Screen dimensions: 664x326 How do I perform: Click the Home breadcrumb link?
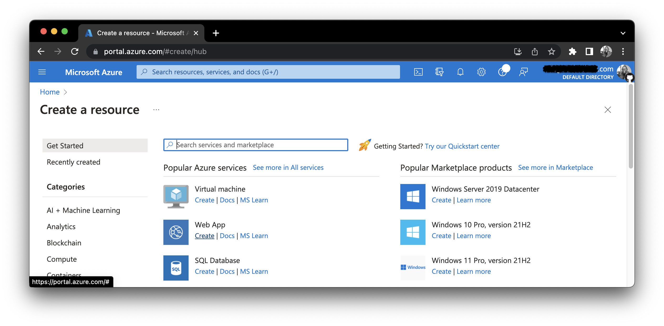pyautogui.click(x=50, y=92)
